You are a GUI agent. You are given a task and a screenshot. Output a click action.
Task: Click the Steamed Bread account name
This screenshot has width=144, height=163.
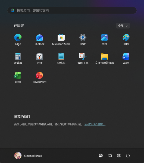tap(33, 156)
